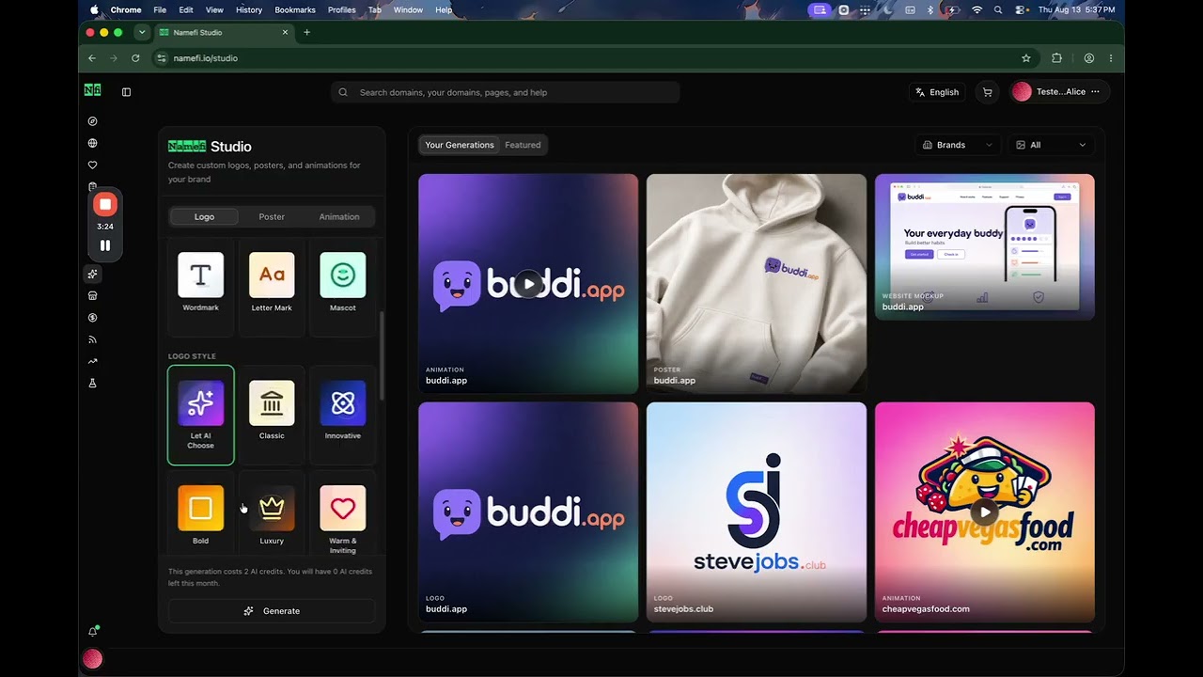Select the Luxury logo style
1203x677 pixels.
pos(272,514)
